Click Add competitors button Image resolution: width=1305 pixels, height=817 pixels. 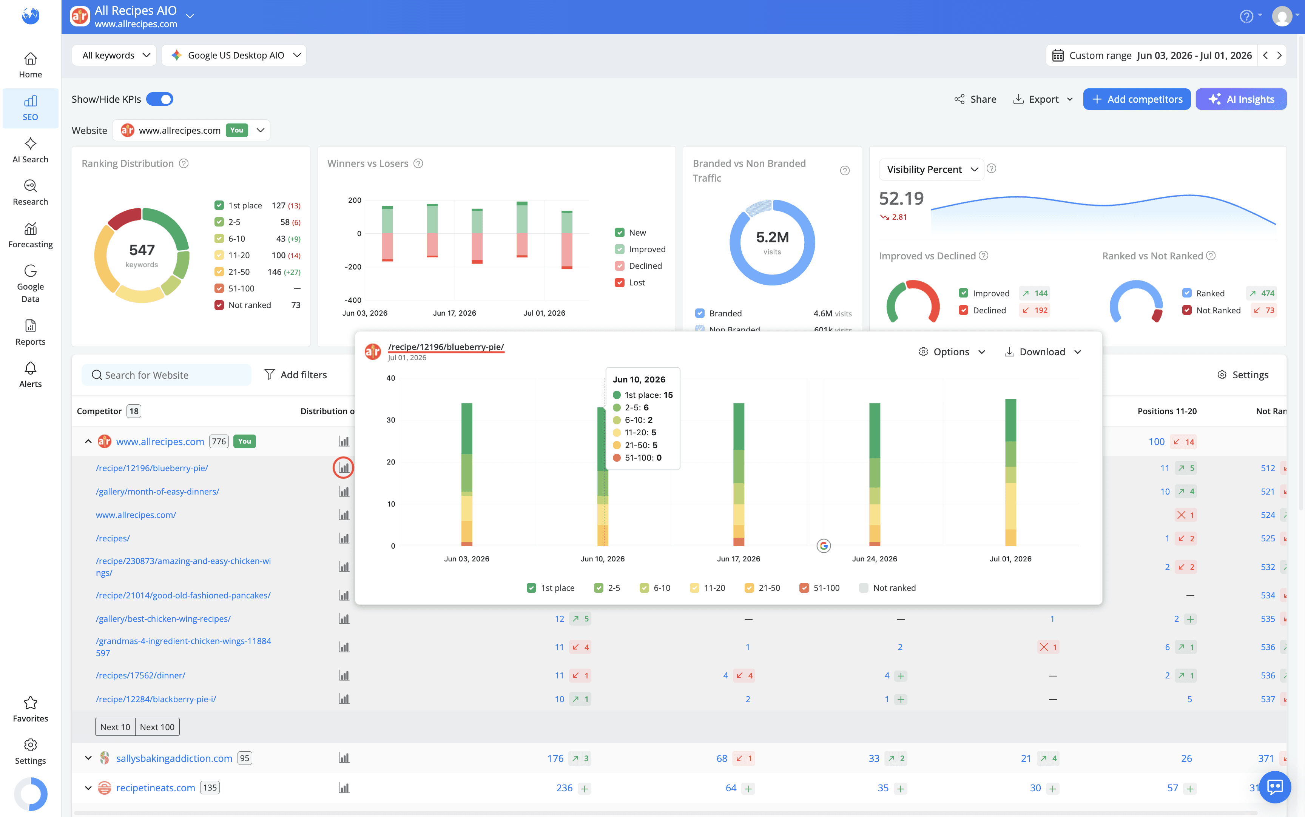[1137, 99]
